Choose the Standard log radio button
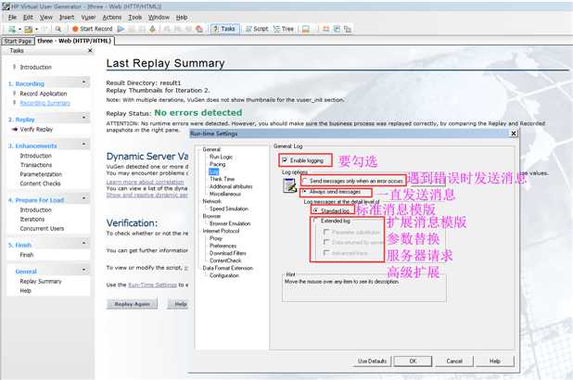This screenshot has height=380, width=573. [x=316, y=210]
